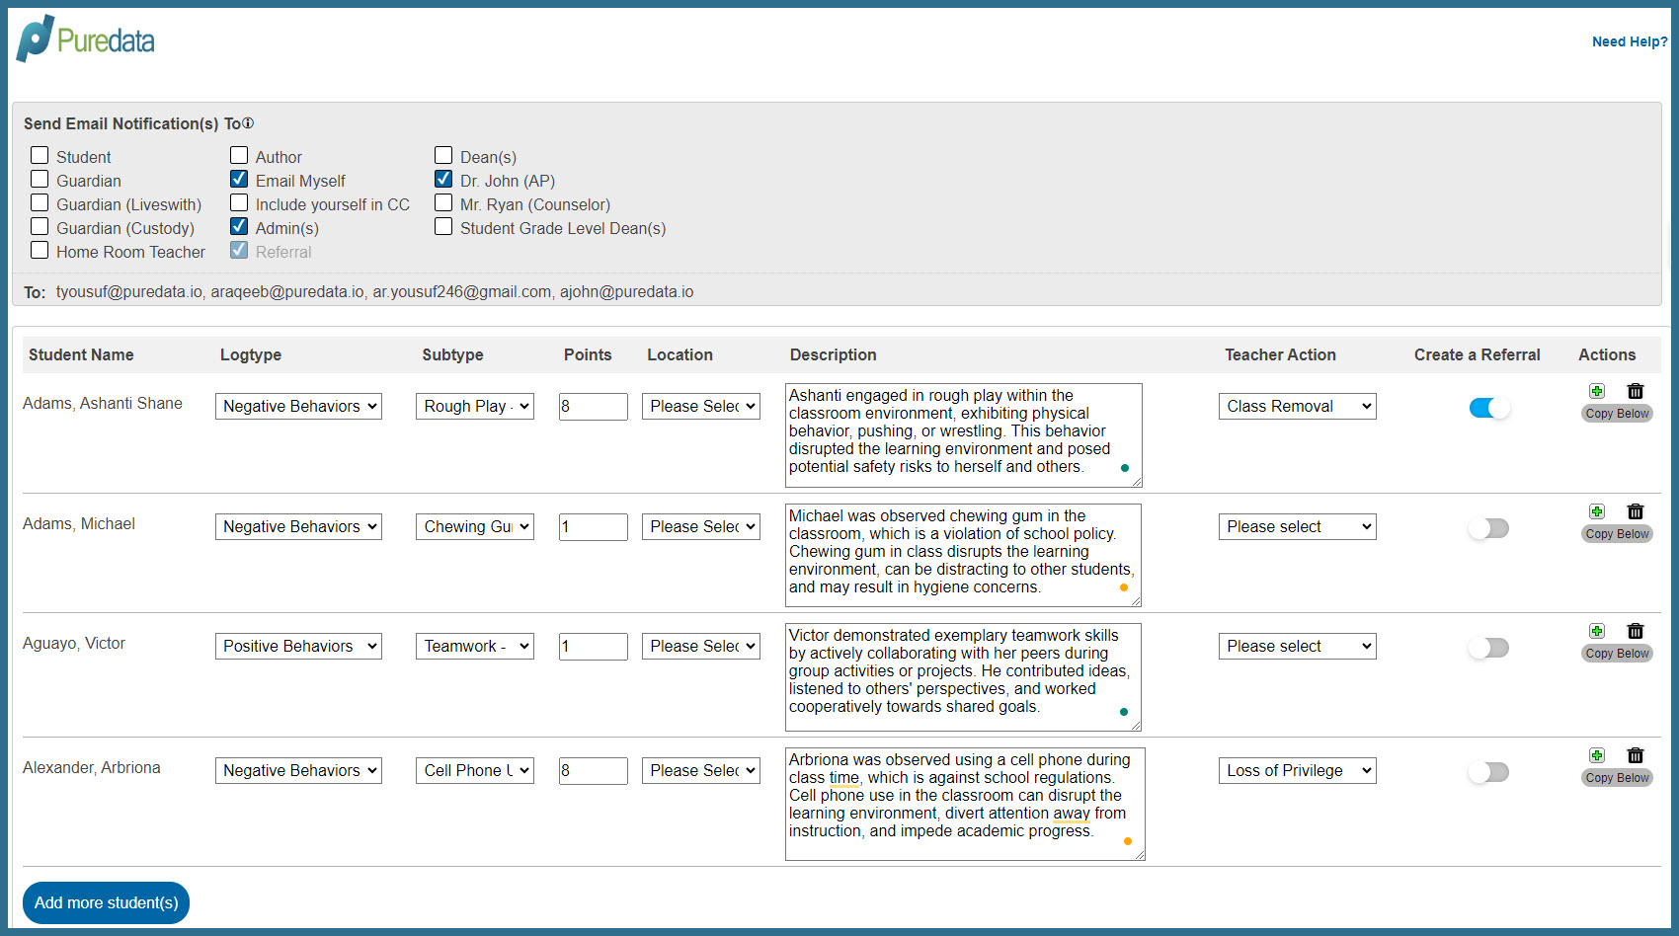The width and height of the screenshot is (1679, 936).
Task: Open Location dropdown in Ashanti Shane row
Action: [x=701, y=406]
